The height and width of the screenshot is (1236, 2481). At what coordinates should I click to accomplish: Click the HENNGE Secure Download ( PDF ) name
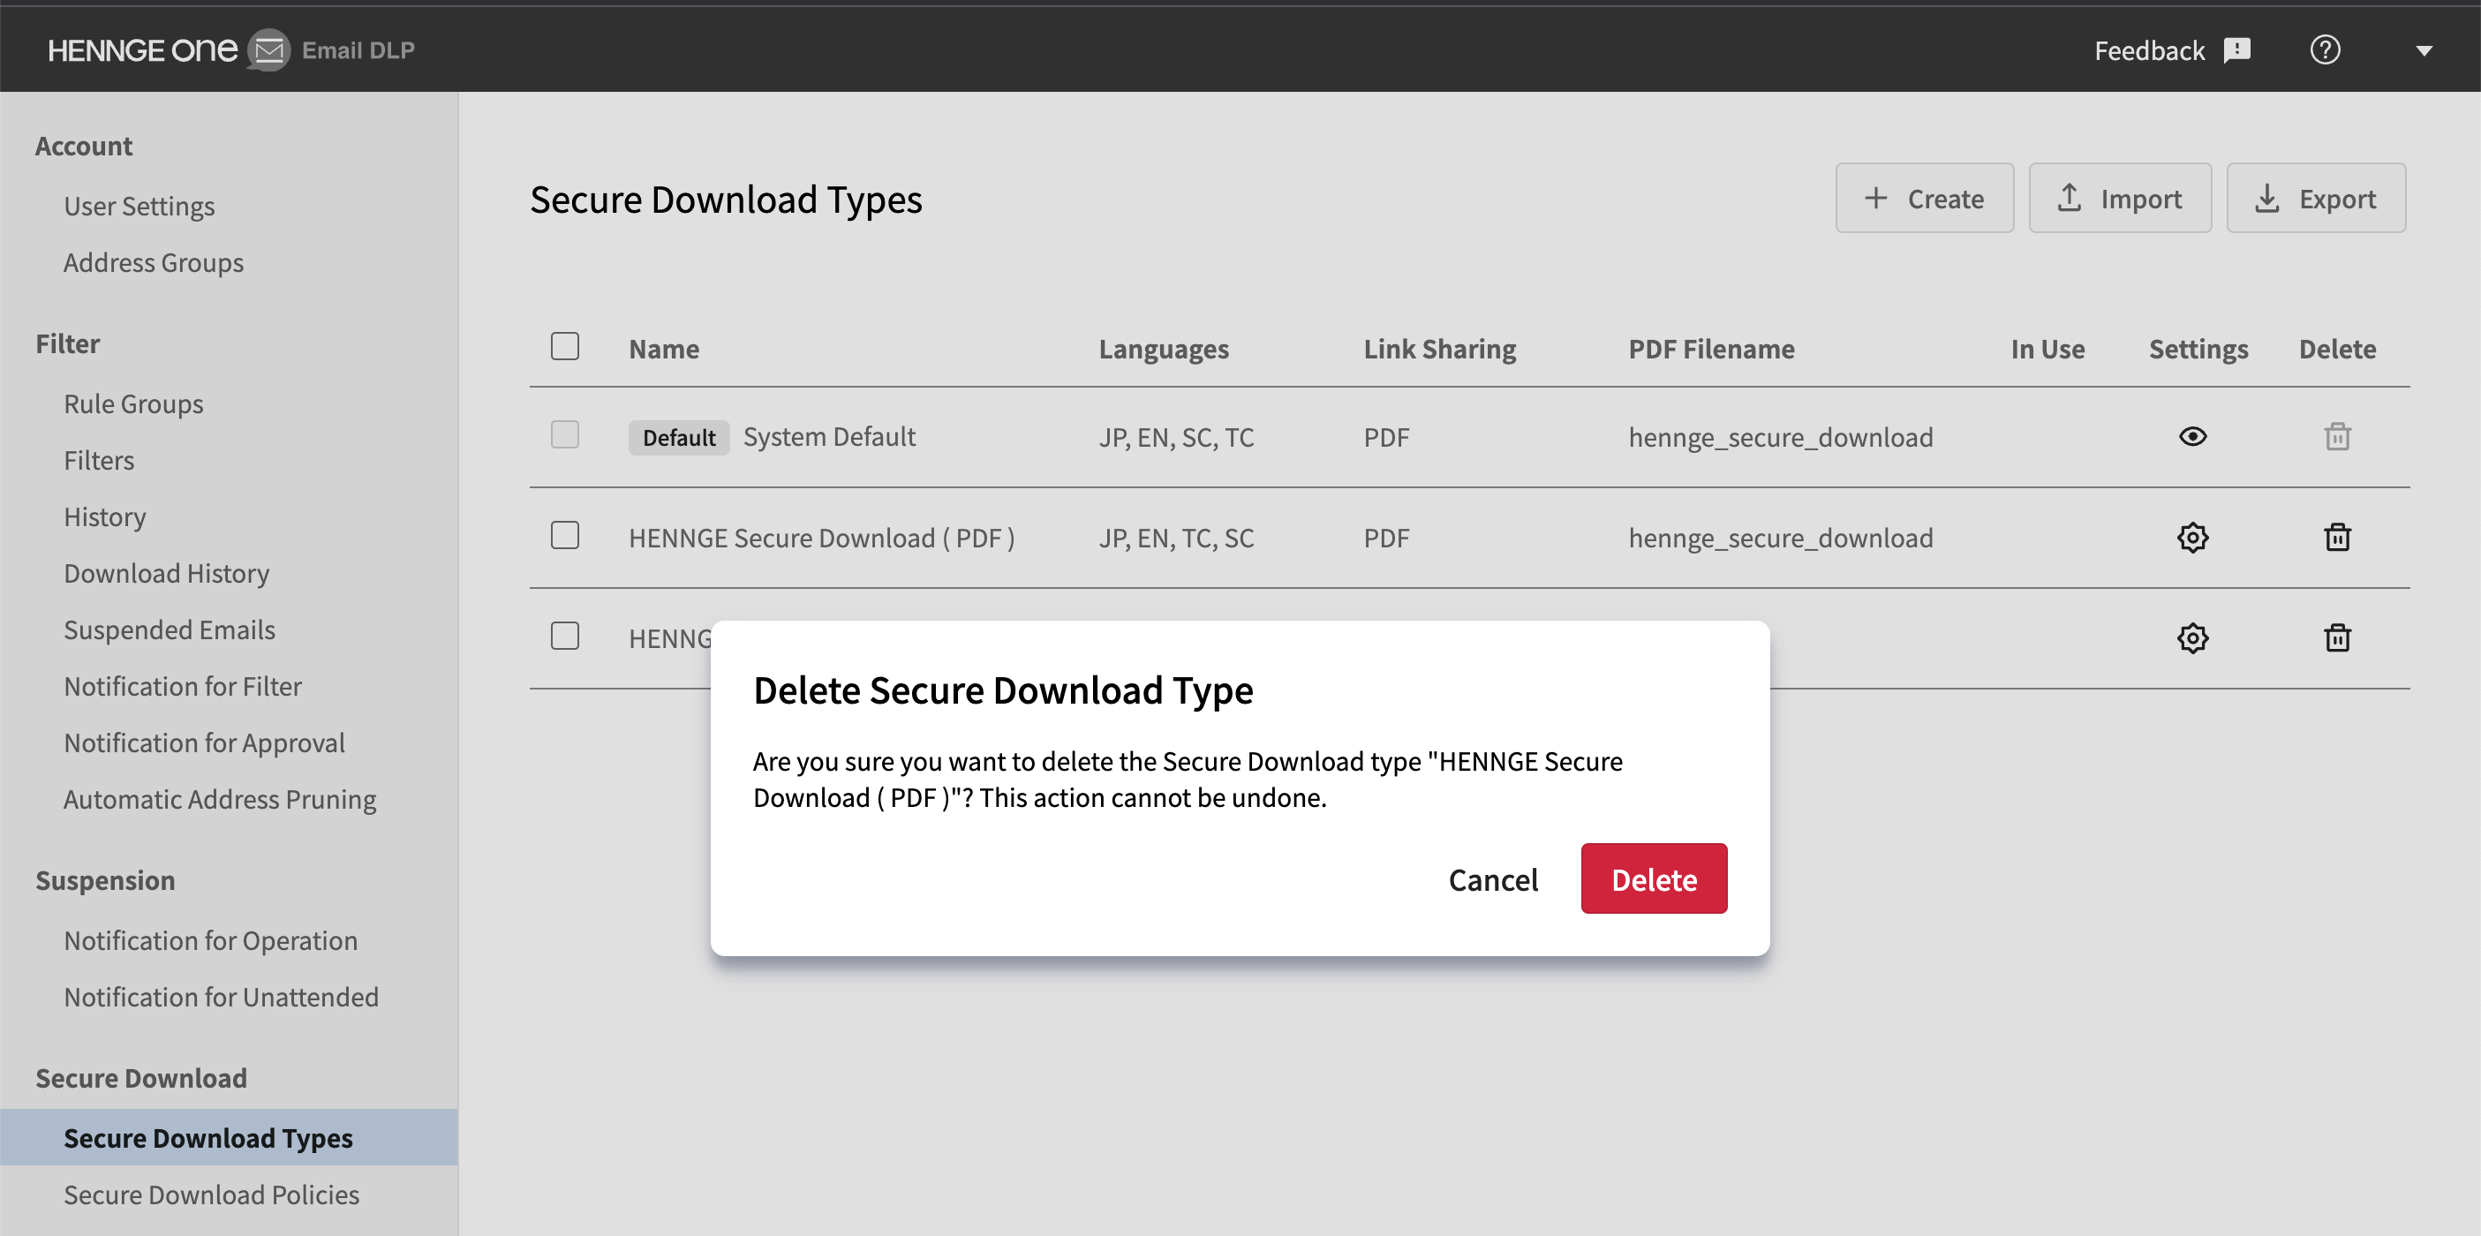(x=821, y=538)
